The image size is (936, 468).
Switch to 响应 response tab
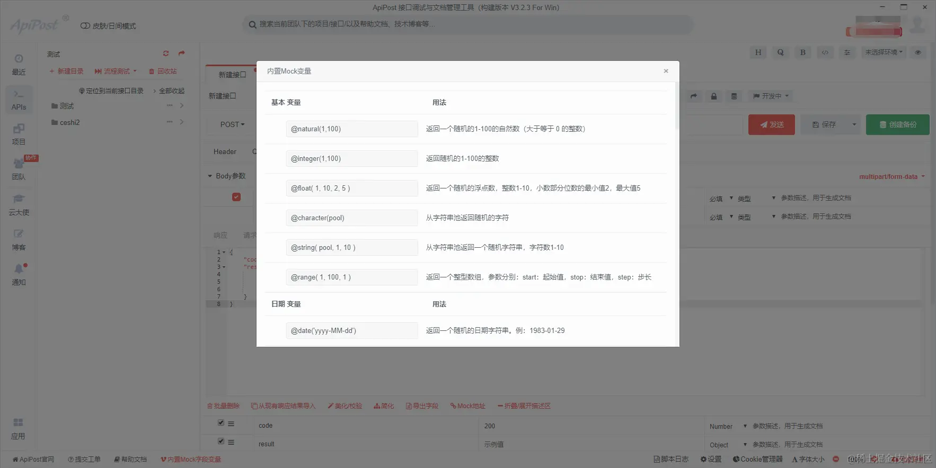point(220,235)
